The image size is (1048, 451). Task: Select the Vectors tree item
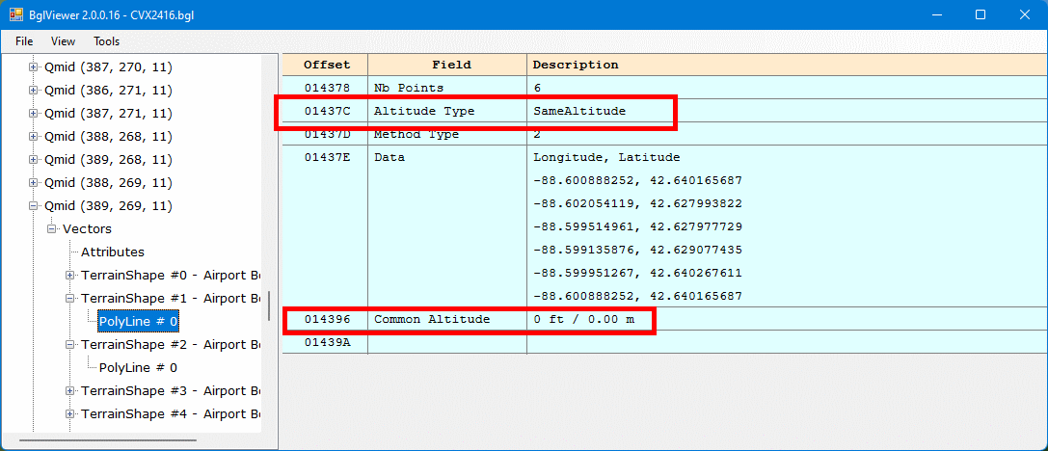[87, 229]
